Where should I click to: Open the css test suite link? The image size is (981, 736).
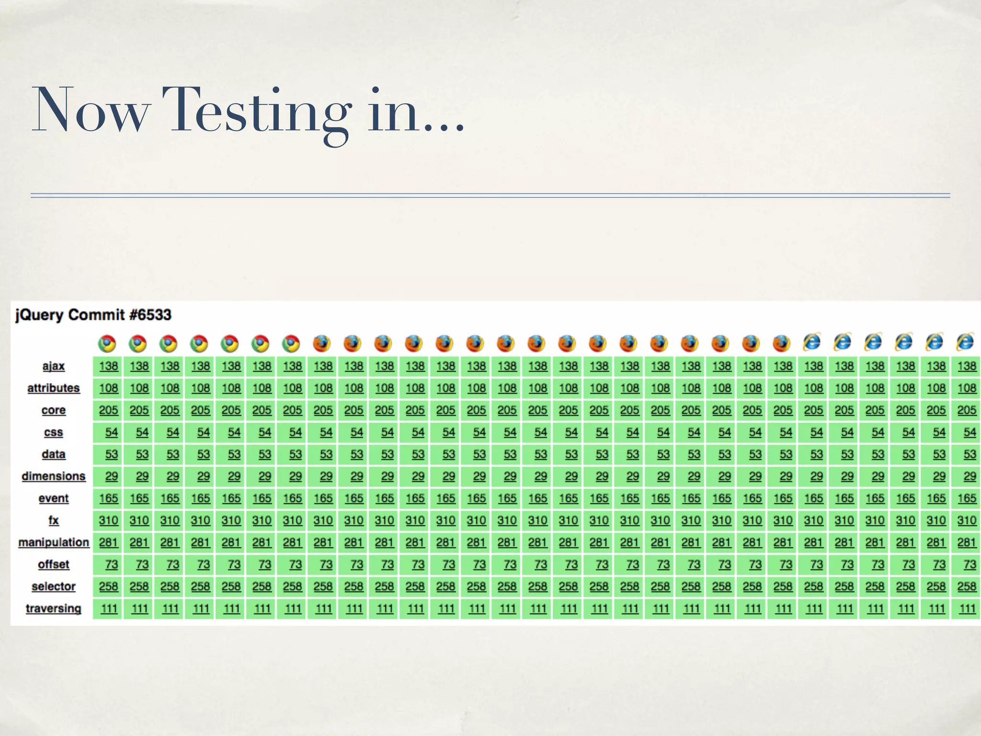(54, 432)
